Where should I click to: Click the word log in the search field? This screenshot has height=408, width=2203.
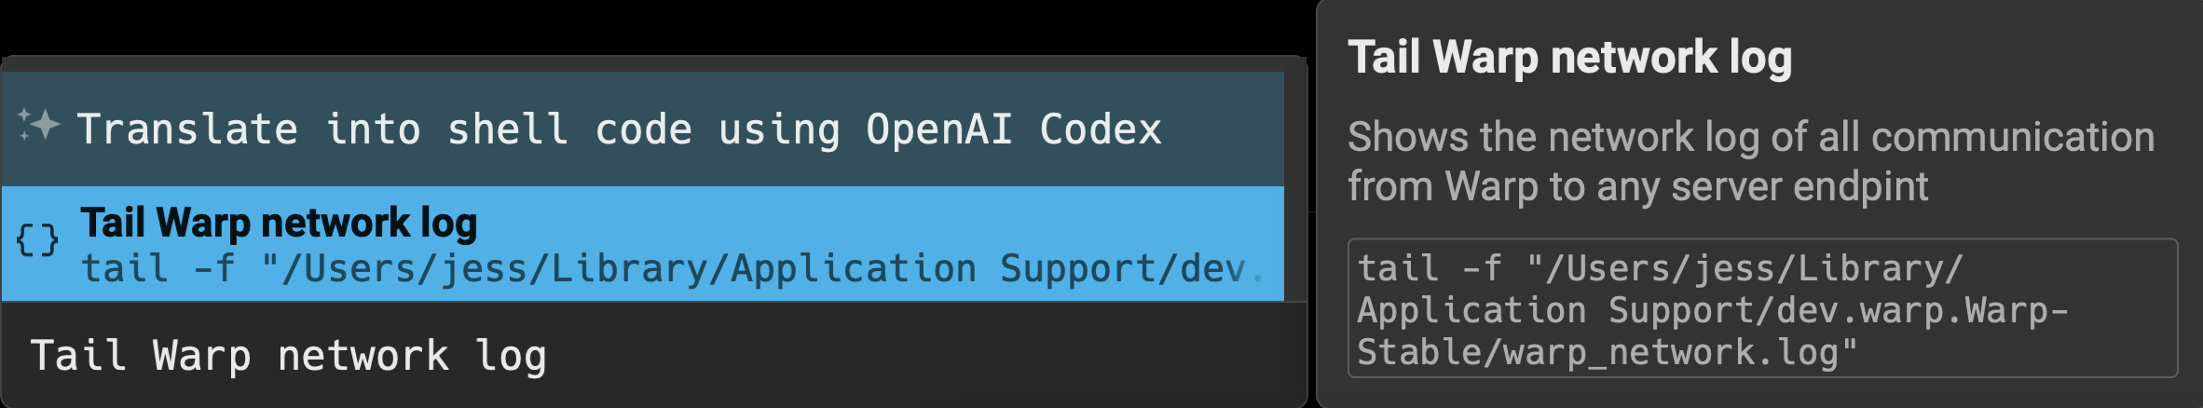[510, 356]
